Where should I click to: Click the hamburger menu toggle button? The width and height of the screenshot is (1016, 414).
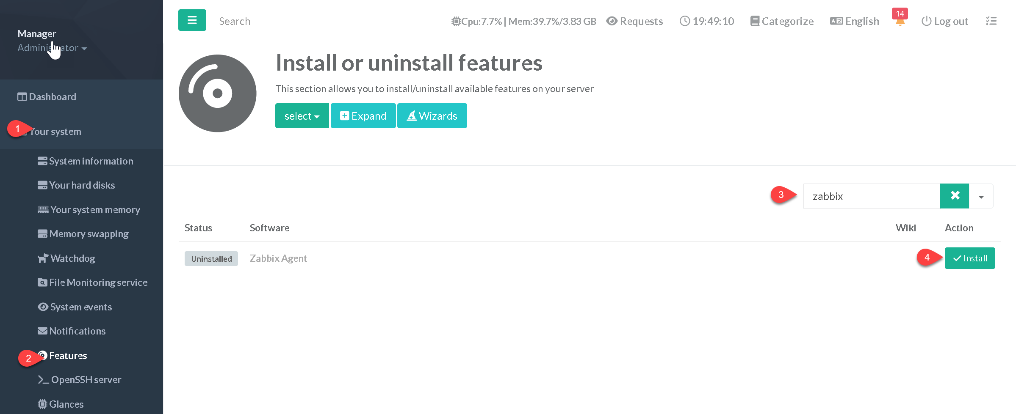tap(192, 20)
